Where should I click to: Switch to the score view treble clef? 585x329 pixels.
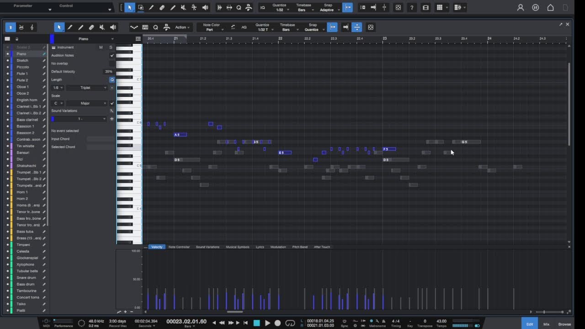click(32, 27)
